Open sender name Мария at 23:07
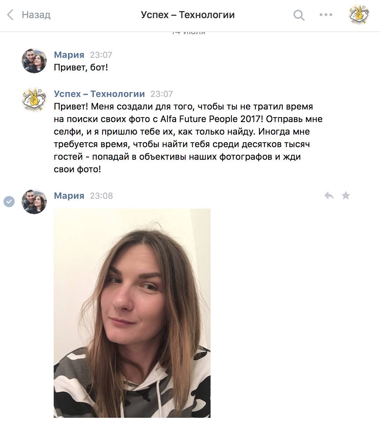 69,55
